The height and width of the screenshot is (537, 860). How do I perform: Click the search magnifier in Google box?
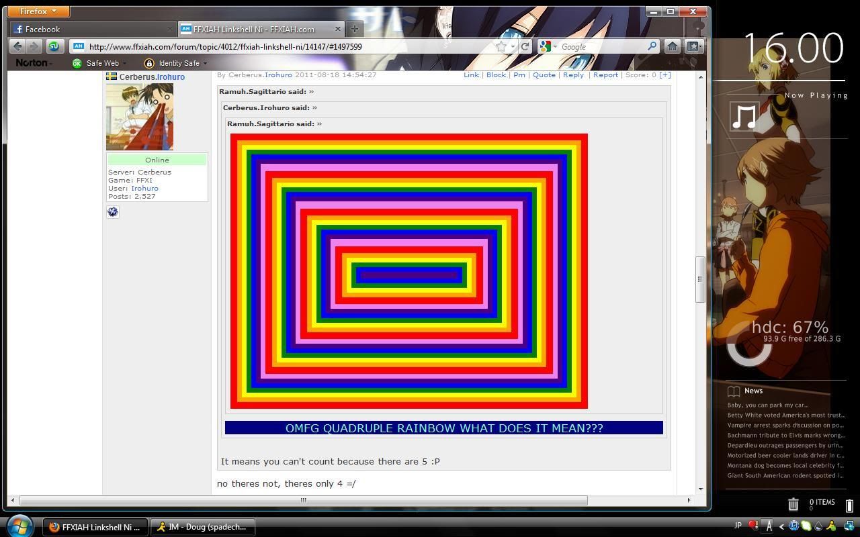coord(651,46)
